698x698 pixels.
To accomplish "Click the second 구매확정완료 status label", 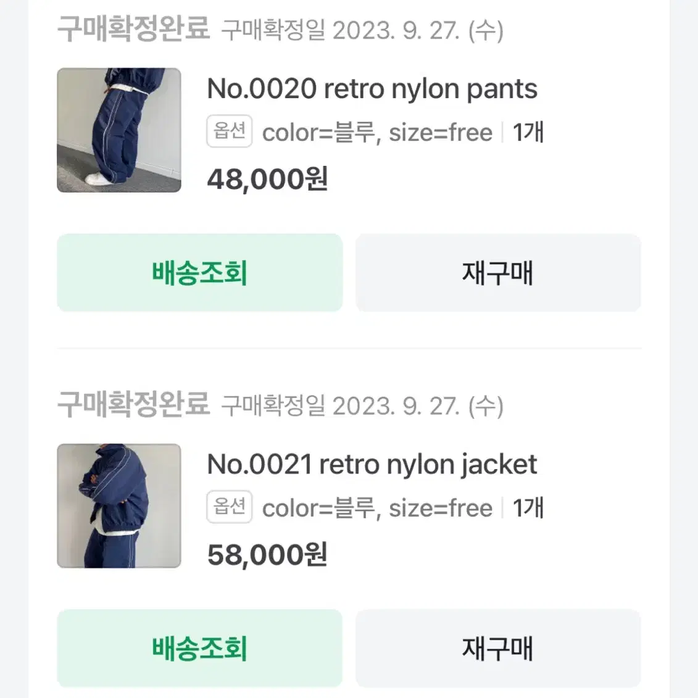I will pos(133,404).
